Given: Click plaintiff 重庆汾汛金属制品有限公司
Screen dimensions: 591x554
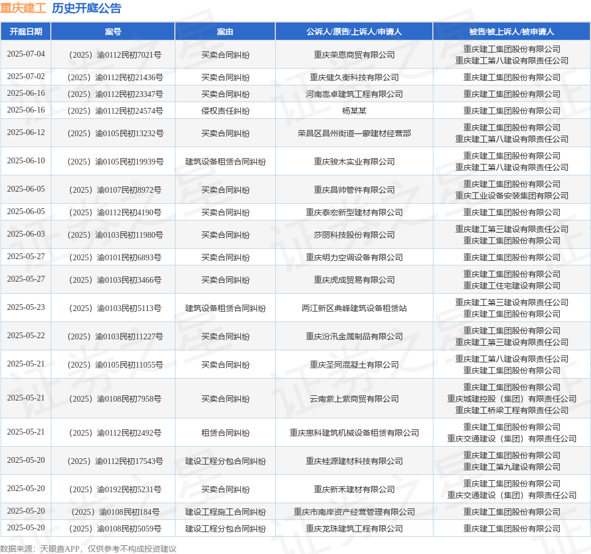Looking at the screenshot, I should (354, 336).
